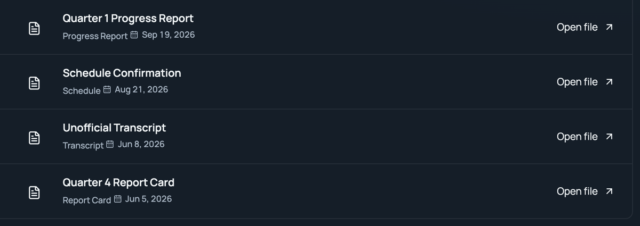Open file for Unofficial Transcript
640x226 pixels.
pos(585,137)
